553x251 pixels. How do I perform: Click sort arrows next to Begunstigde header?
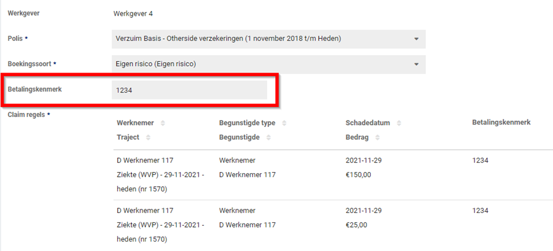[x=268, y=137]
